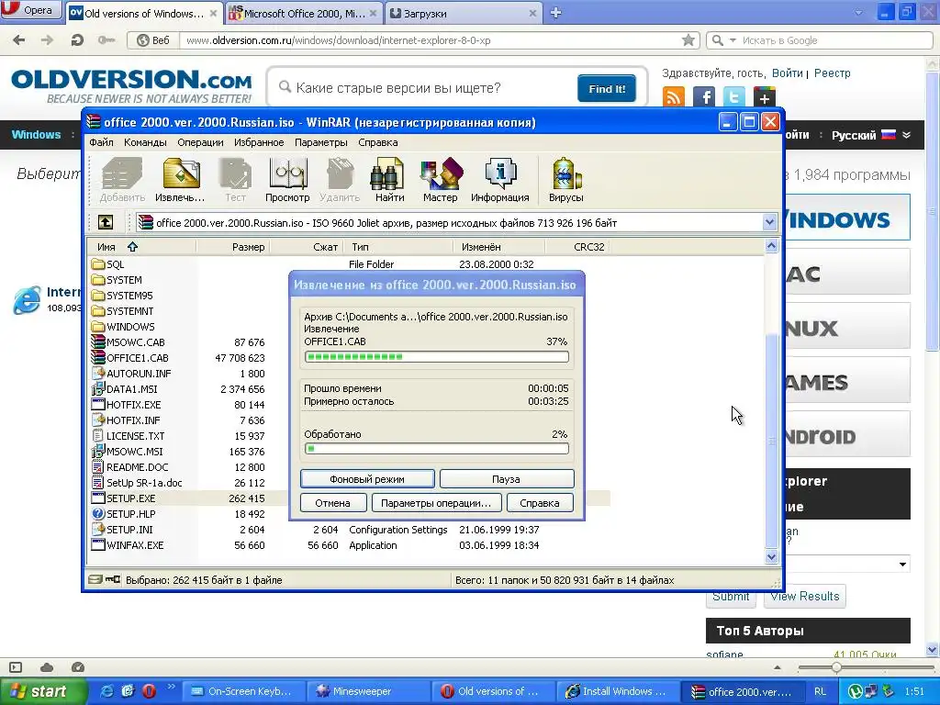Select the SETUP.EXE file row

tap(348, 498)
